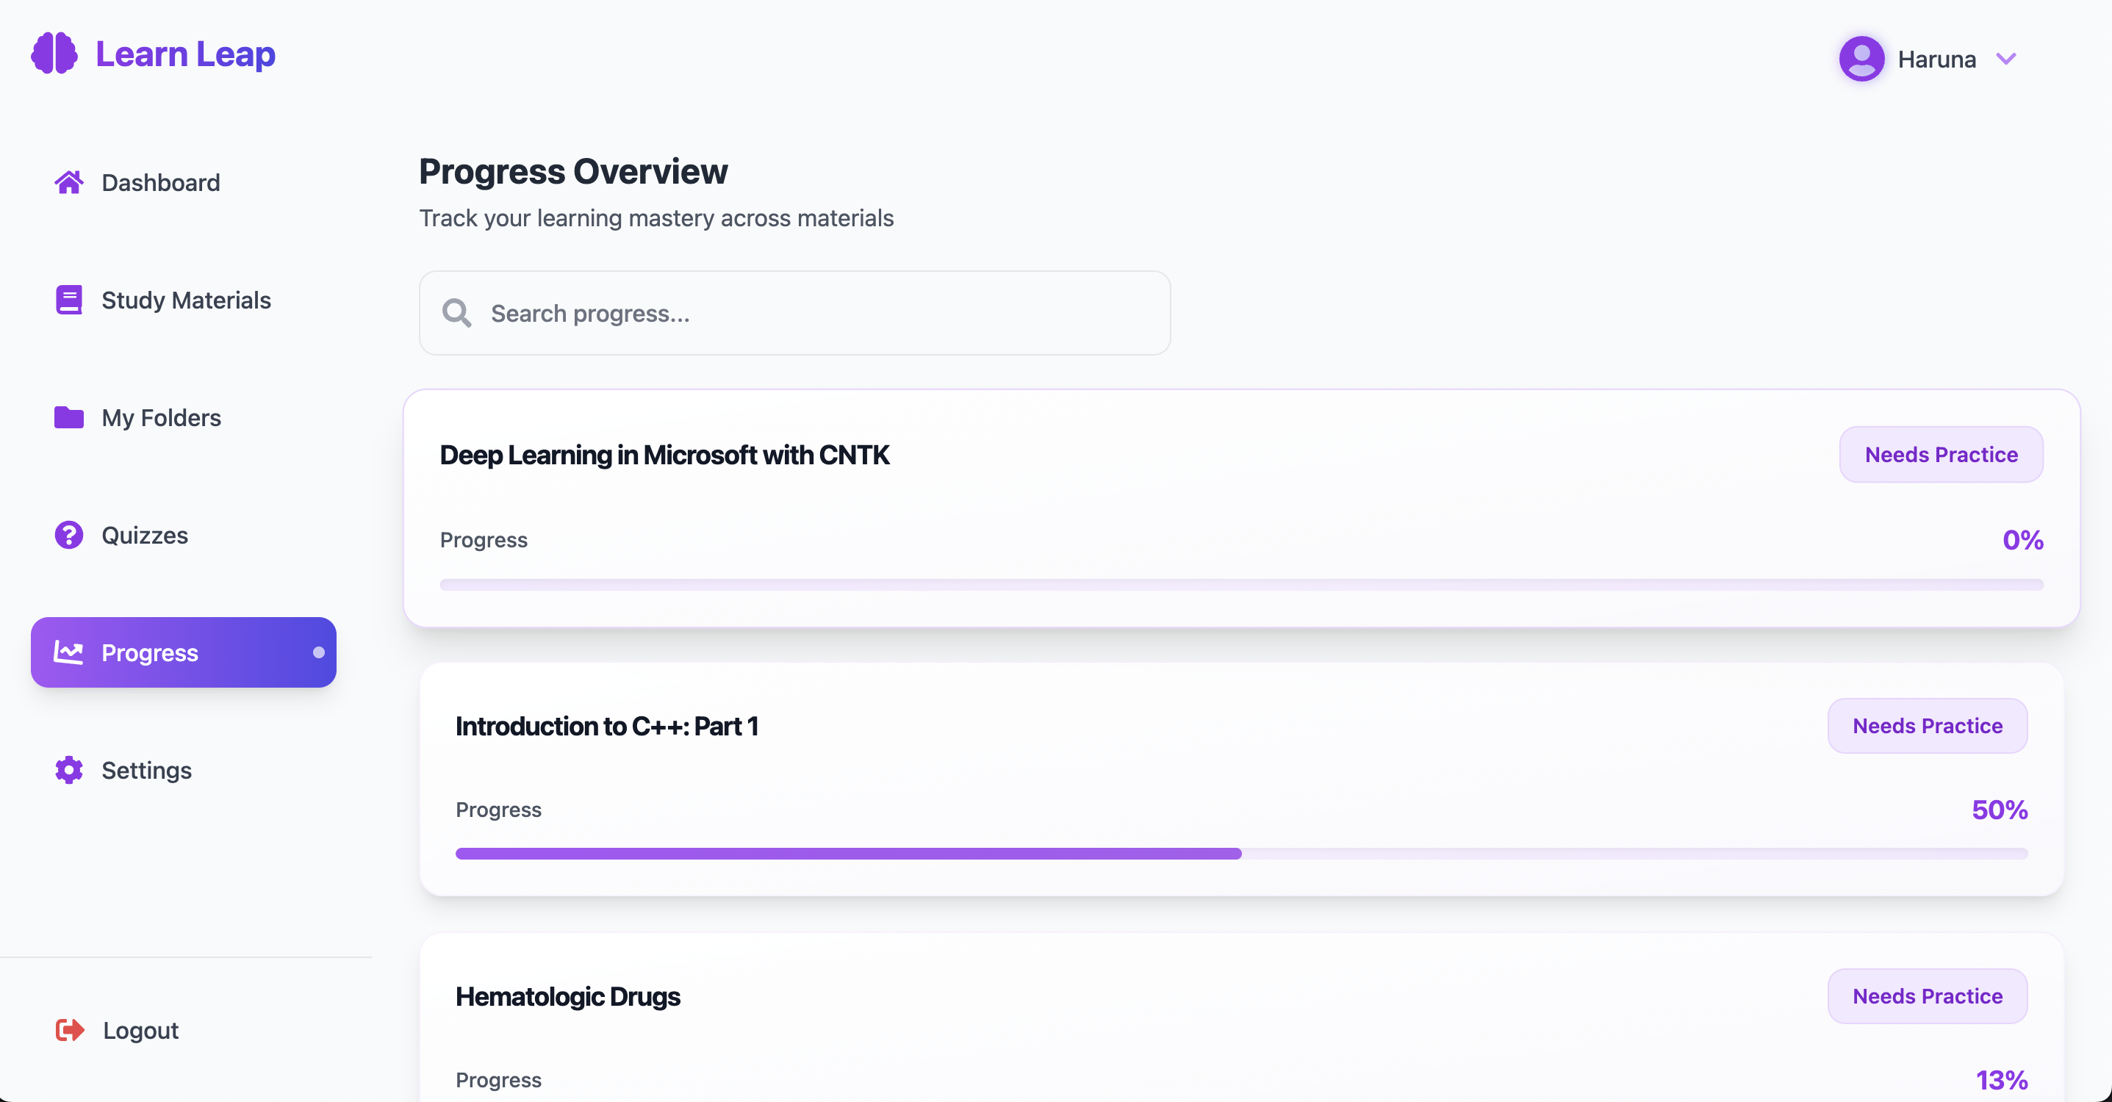This screenshot has width=2112, height=1102.
Task: Select the Dashboard home icon
Action: (69, 182)
